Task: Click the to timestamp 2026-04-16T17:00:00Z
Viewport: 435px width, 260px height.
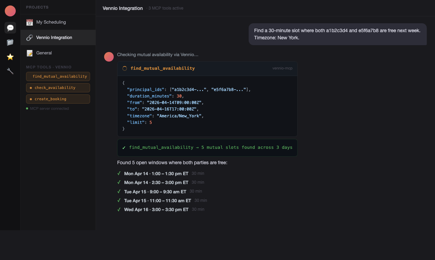Action: pos(169,109)
